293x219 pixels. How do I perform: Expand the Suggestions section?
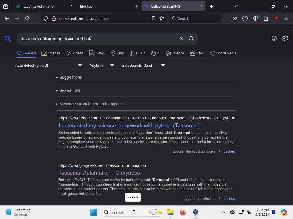[69, 77]
